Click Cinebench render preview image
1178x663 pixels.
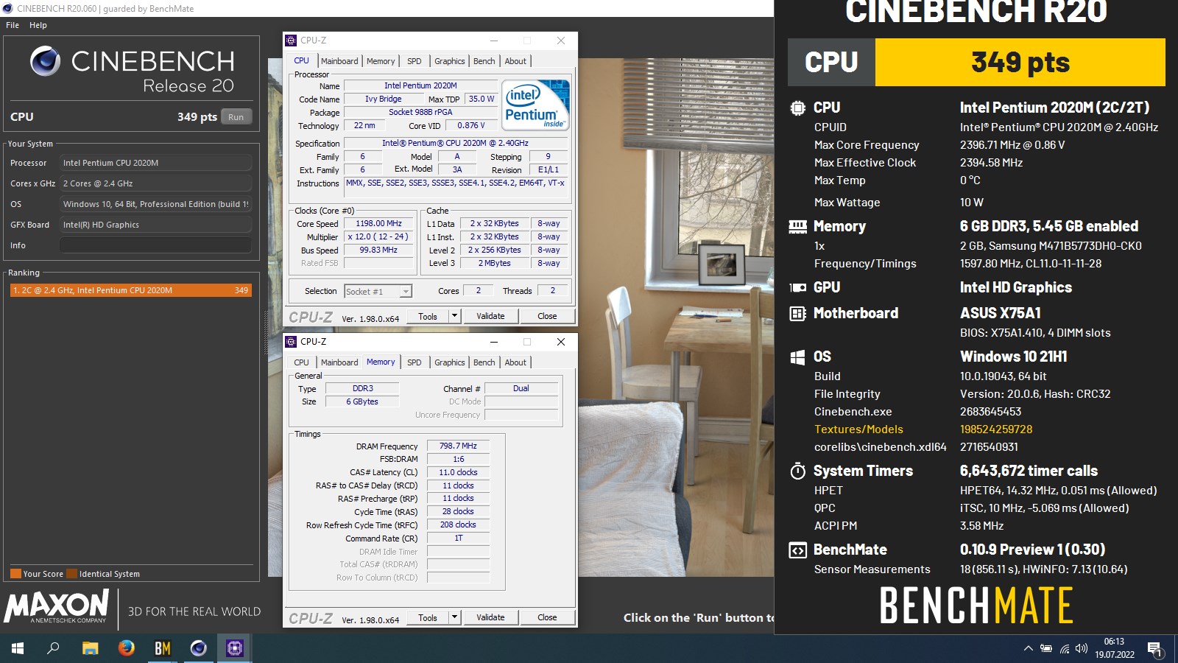(x=675, y=317)
